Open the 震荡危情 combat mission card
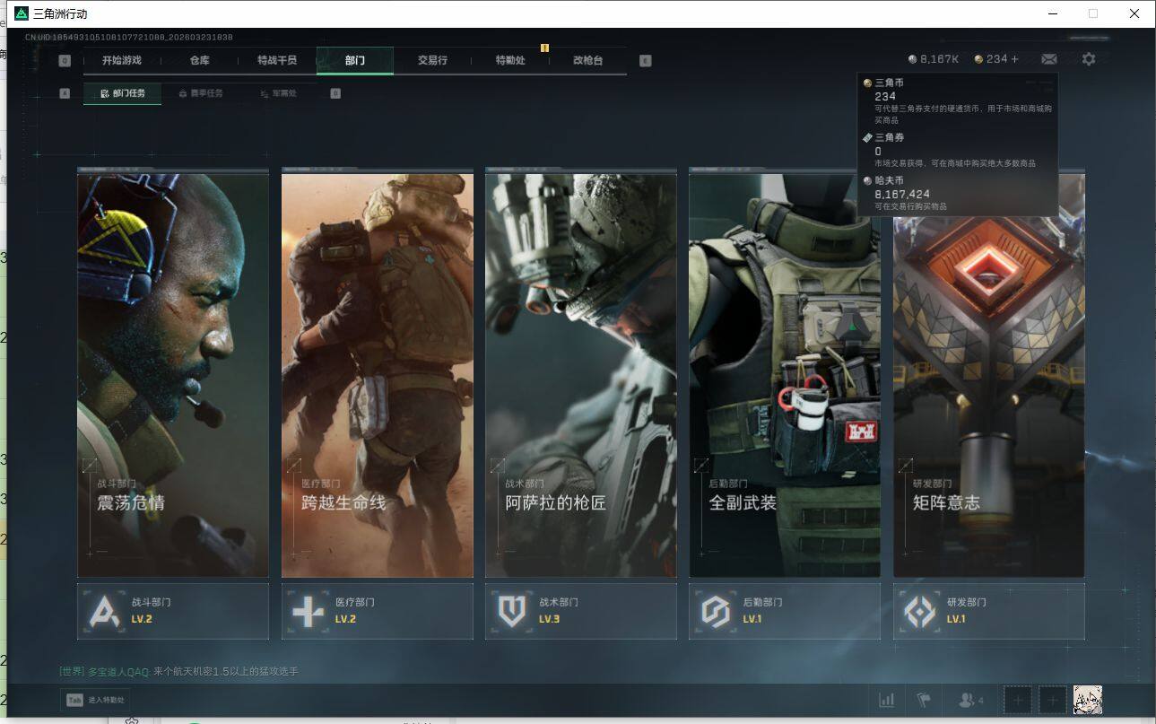The height and width of the screenshot is (724, 1156). click(x=173, y=375)
